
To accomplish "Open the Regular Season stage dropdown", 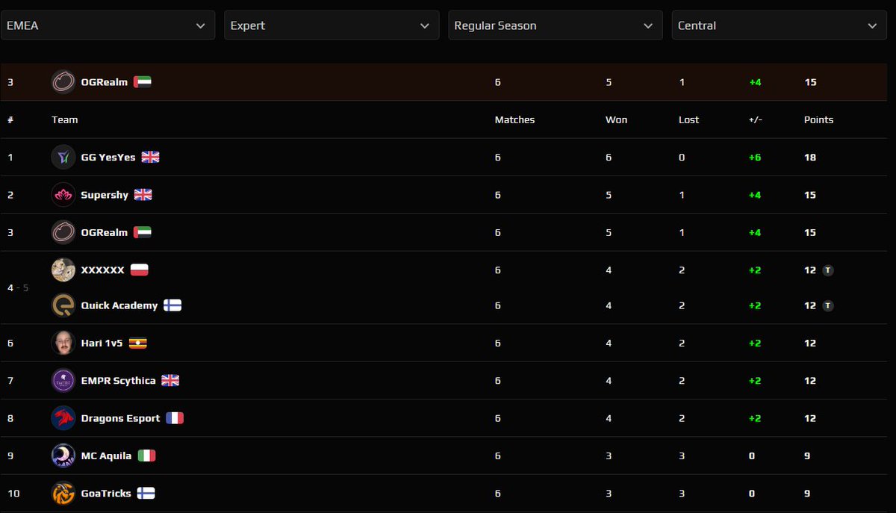I will 556,25.
